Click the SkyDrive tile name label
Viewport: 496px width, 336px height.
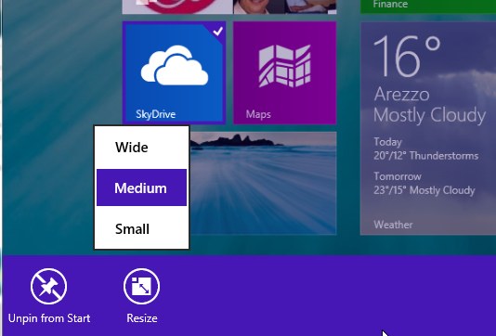pos(155,114)
